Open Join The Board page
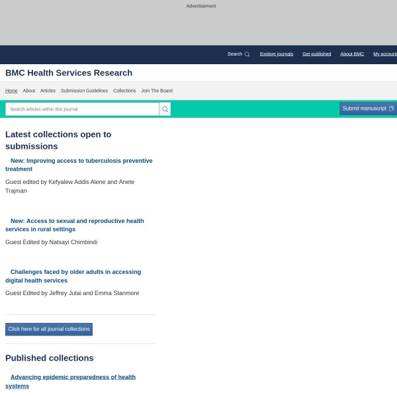The image size is (397, 397). [x=157, y=91]
